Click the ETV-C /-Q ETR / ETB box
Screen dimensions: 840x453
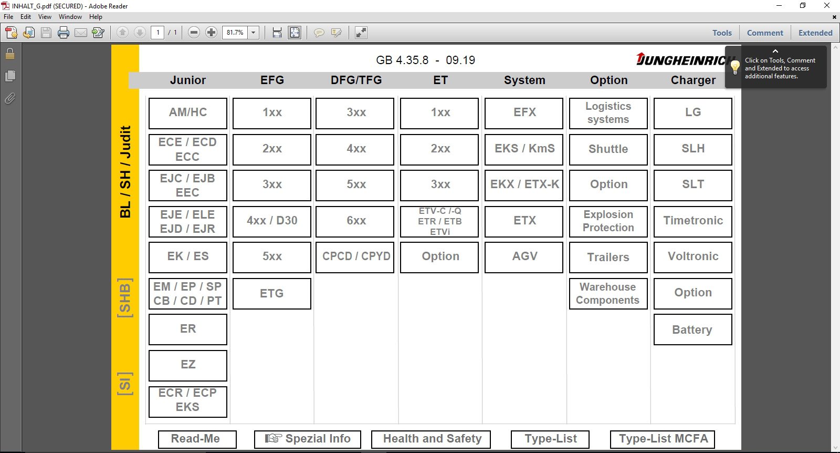439,221
